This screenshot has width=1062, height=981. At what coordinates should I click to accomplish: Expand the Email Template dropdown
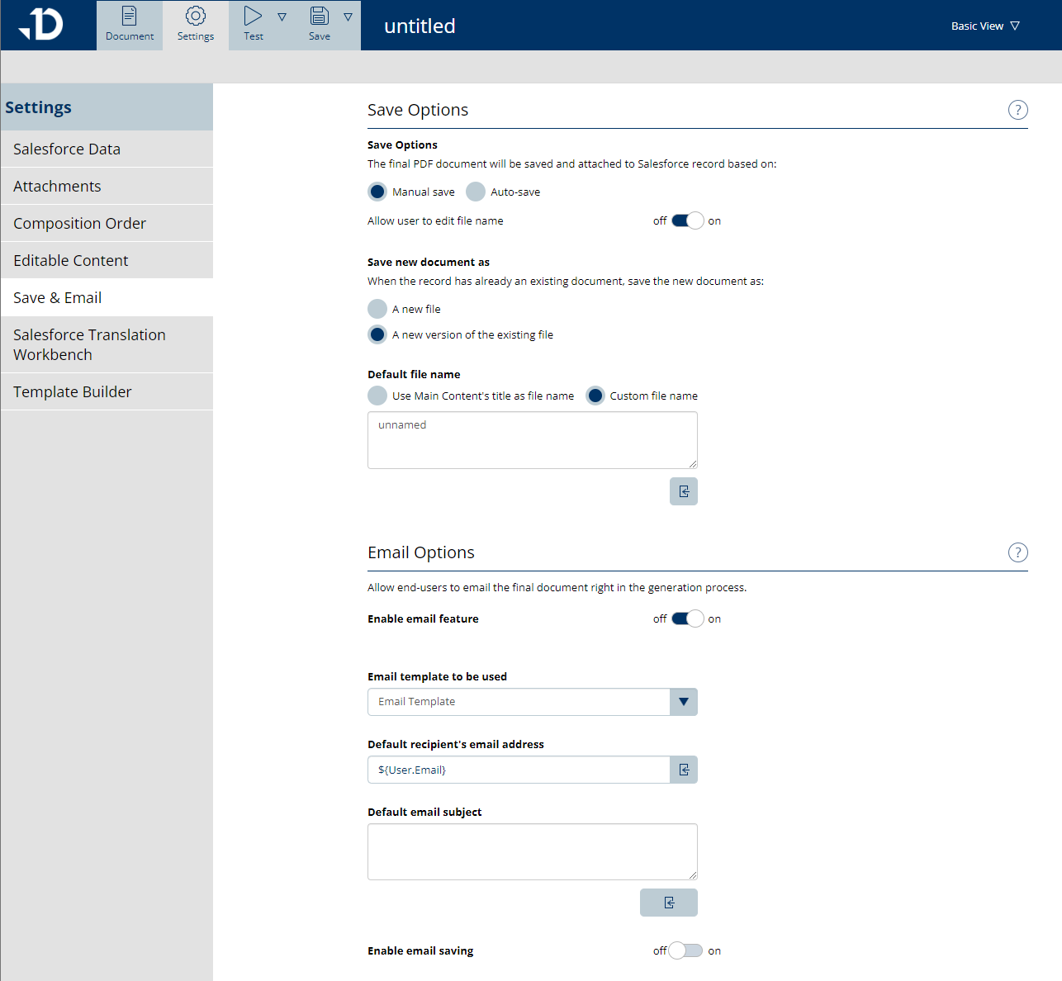[683, 702]
